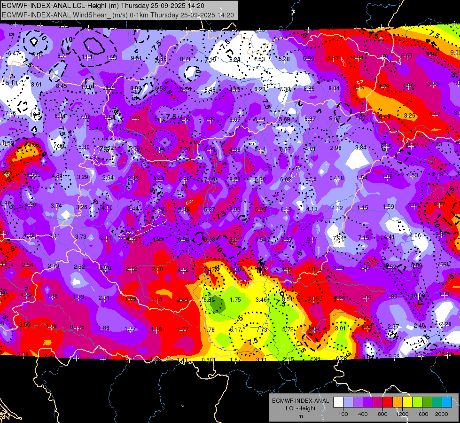
Task: Click the wind shear value '8.61'
Action: click(36, 85)
